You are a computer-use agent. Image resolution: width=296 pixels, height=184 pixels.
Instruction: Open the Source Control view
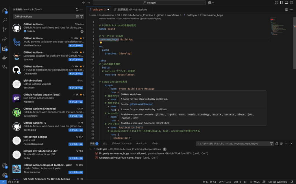[5, 29]
